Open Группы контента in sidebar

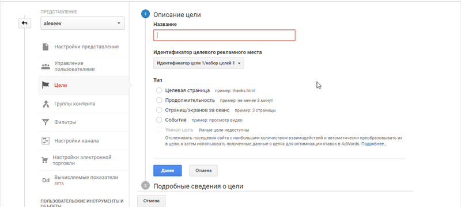84,104
